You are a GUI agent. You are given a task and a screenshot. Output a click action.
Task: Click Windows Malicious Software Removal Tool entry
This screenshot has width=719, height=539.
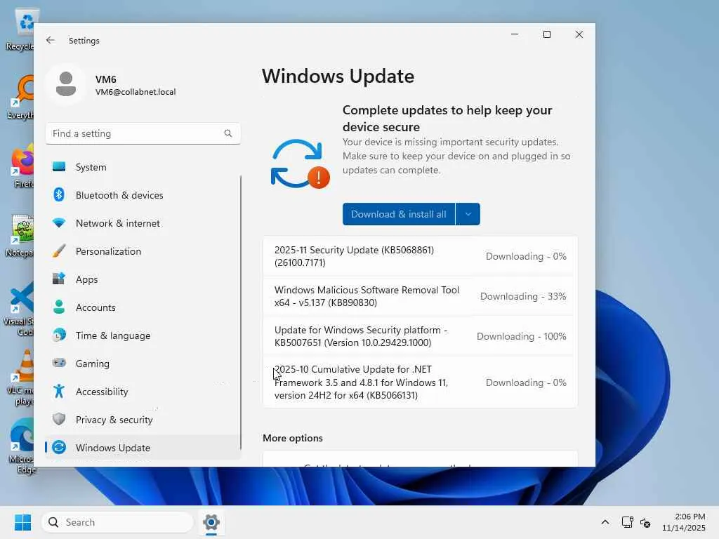click(x=420, y=296)
